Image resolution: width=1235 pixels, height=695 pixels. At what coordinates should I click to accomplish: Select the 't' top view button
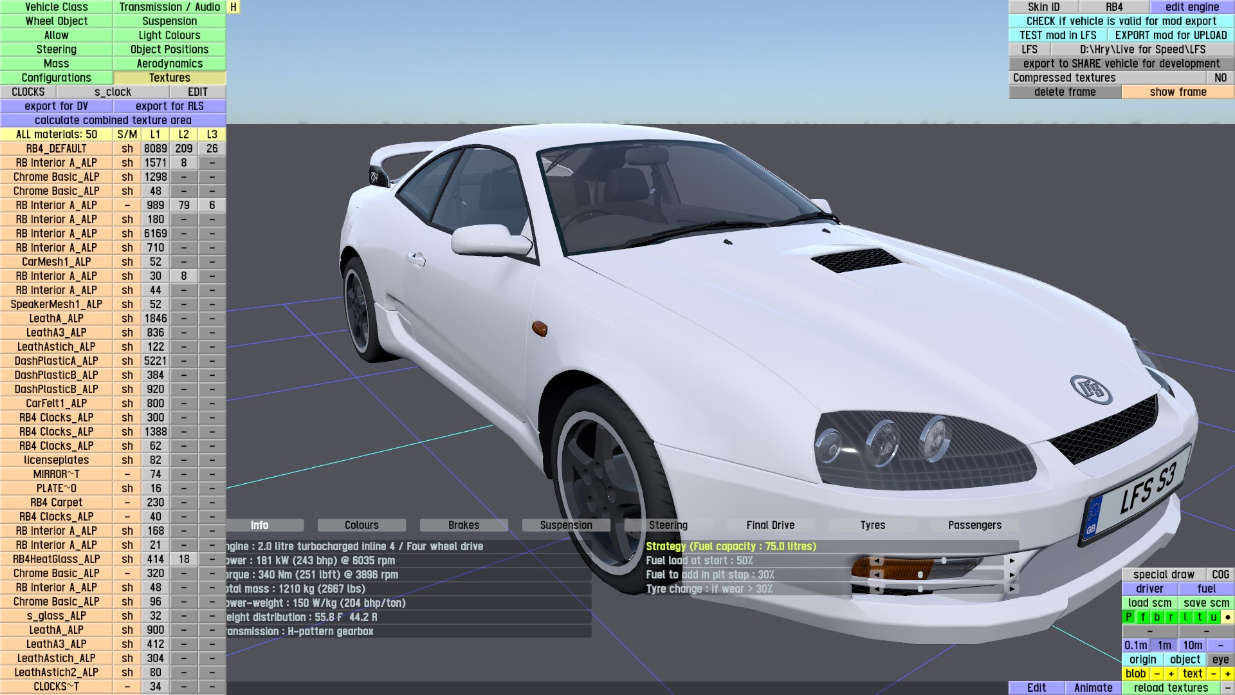(x=1199, y=617)
